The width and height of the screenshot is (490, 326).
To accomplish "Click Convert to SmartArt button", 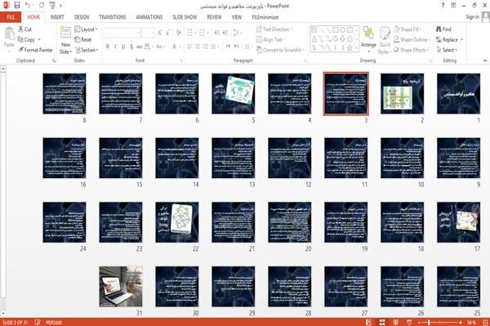I will (x=280, y=50).
